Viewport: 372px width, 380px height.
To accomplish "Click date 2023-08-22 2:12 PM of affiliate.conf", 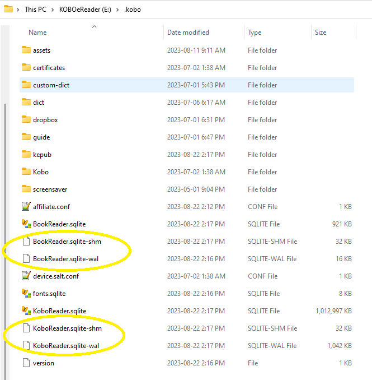I will (196, 207).
